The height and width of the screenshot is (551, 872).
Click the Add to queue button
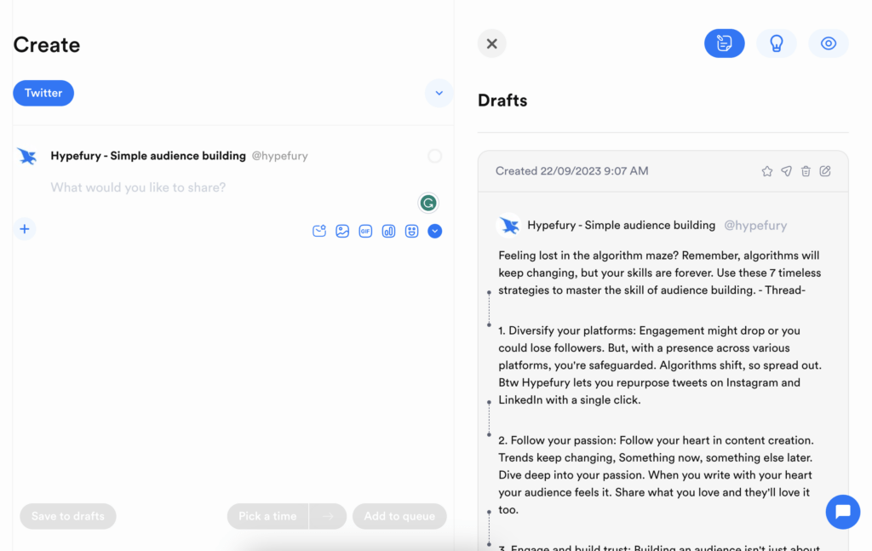[x=399, y=516]
